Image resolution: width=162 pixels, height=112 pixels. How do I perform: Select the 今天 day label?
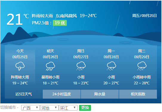click(20, 51)
